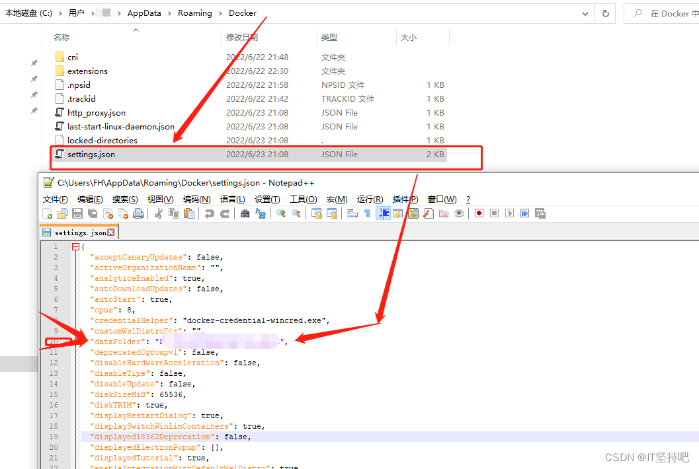Screen dimensions: 699x469
Task: Create a new file in Notepad++ toolbar
Action: pyautogui.click(x=47, y=214)
